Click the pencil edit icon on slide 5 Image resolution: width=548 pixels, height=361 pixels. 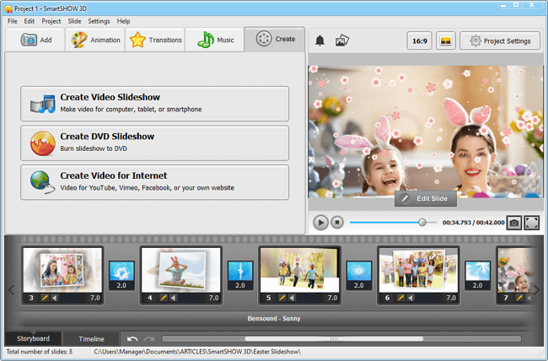point(282,298)
